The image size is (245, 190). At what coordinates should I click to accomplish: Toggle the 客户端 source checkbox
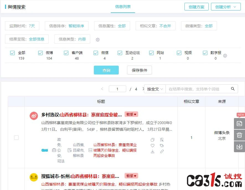[66, 53]
